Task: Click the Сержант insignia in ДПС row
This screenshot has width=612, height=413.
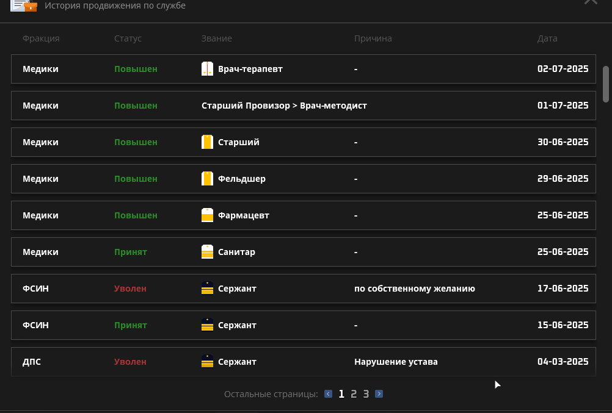Action: [207, 362]
